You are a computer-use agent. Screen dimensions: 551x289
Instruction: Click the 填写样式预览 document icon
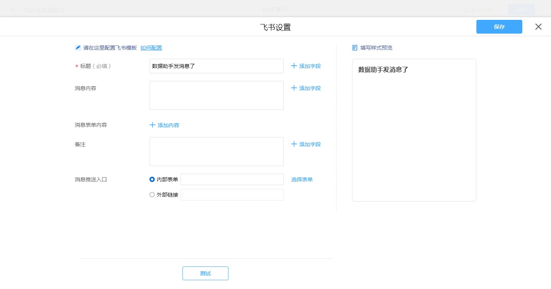coord(355,48)
